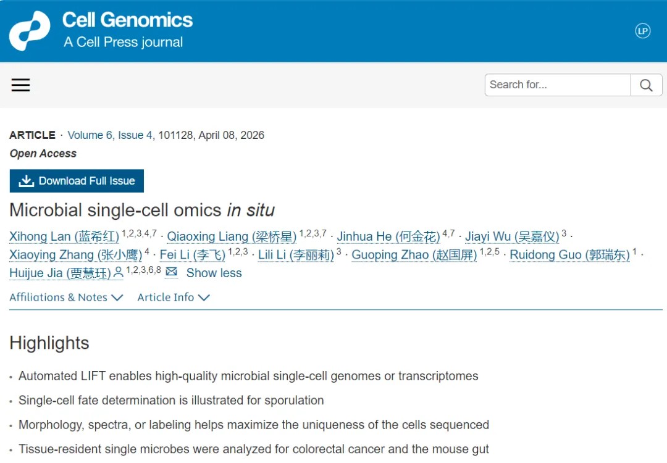This screenshot has height=463, width=667.
Task: Open author Qiaoxing Liang's profile link
Action: (x=231, y=236)
